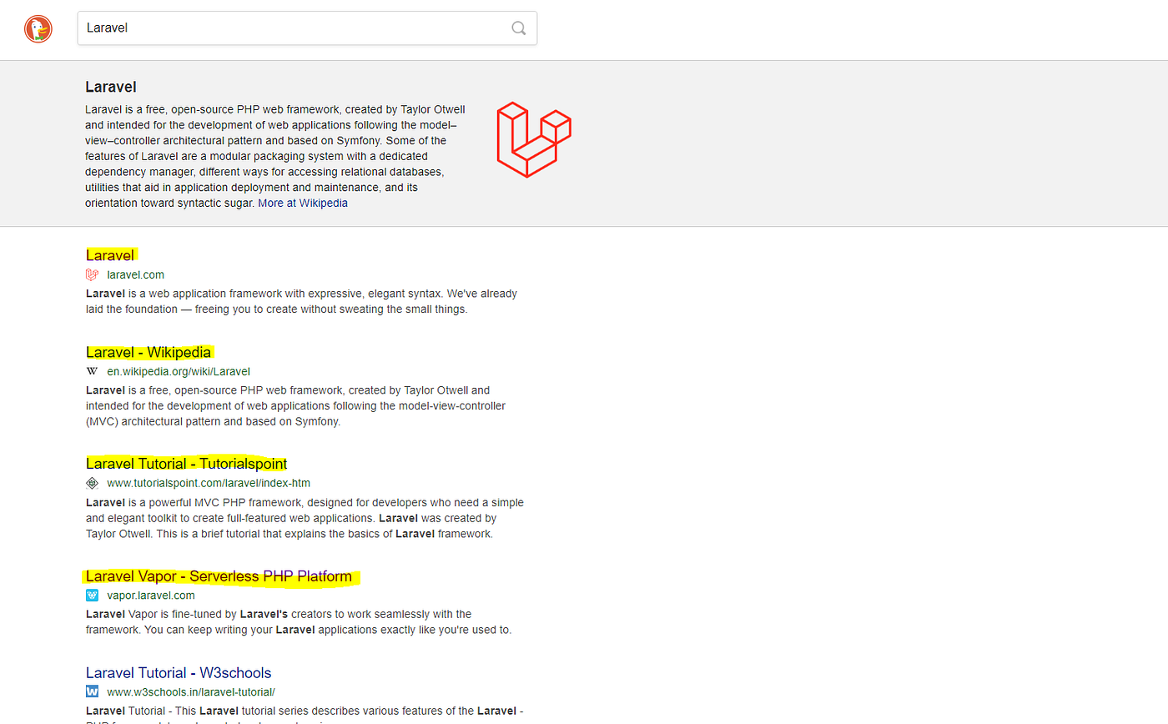Click the red Laravel logo image
This screenshot has width=1168, height=724.
coord(534,139)
